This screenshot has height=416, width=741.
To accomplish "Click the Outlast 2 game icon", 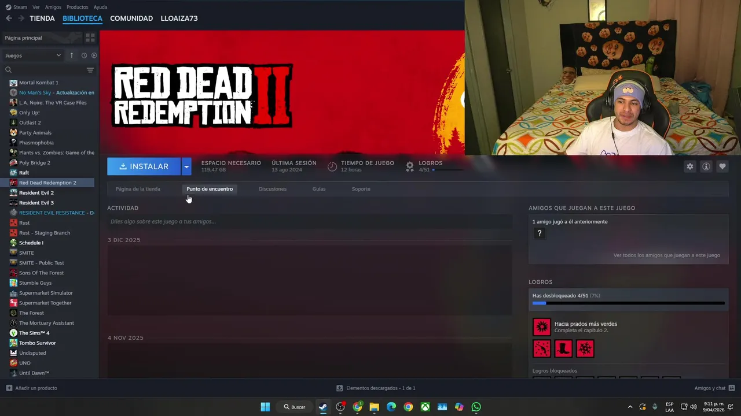I will coord(13,122).
